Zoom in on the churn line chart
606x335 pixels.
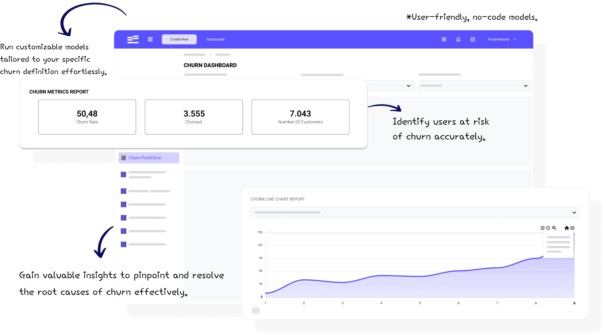[x=543, y=228]
